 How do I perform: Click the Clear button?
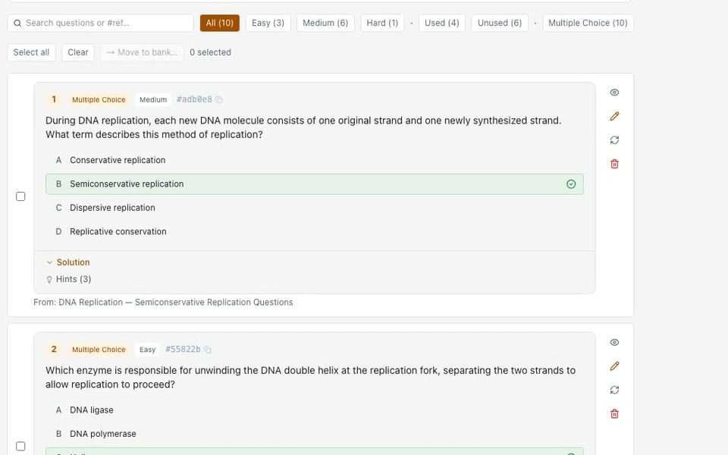(78, 52)
